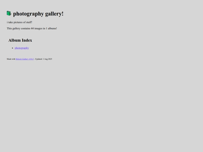Image resolution: width=203 pixels, height=152 pixels.
Task: Click the 'photography gallery!' main heading
Action: 38,14
